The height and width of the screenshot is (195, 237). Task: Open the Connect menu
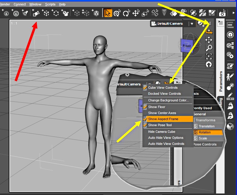(x=20, y=4)
